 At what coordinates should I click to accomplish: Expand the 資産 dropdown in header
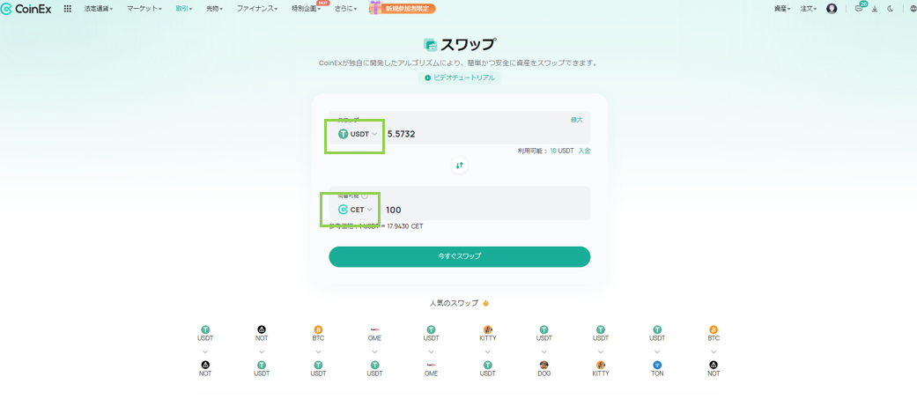coord(781,9)
